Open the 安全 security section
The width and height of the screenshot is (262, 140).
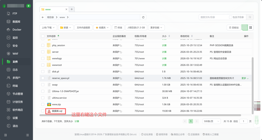tap(15, 46)
